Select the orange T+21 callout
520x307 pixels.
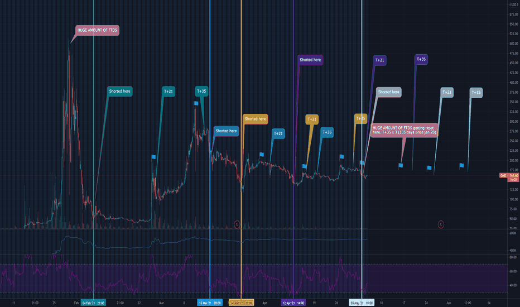pos(312,119)
